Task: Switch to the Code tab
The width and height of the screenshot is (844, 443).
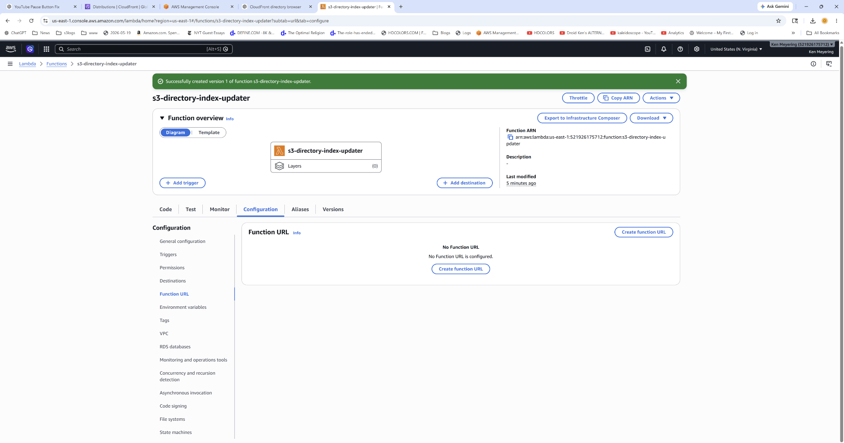Action: (x=166, y=209)
